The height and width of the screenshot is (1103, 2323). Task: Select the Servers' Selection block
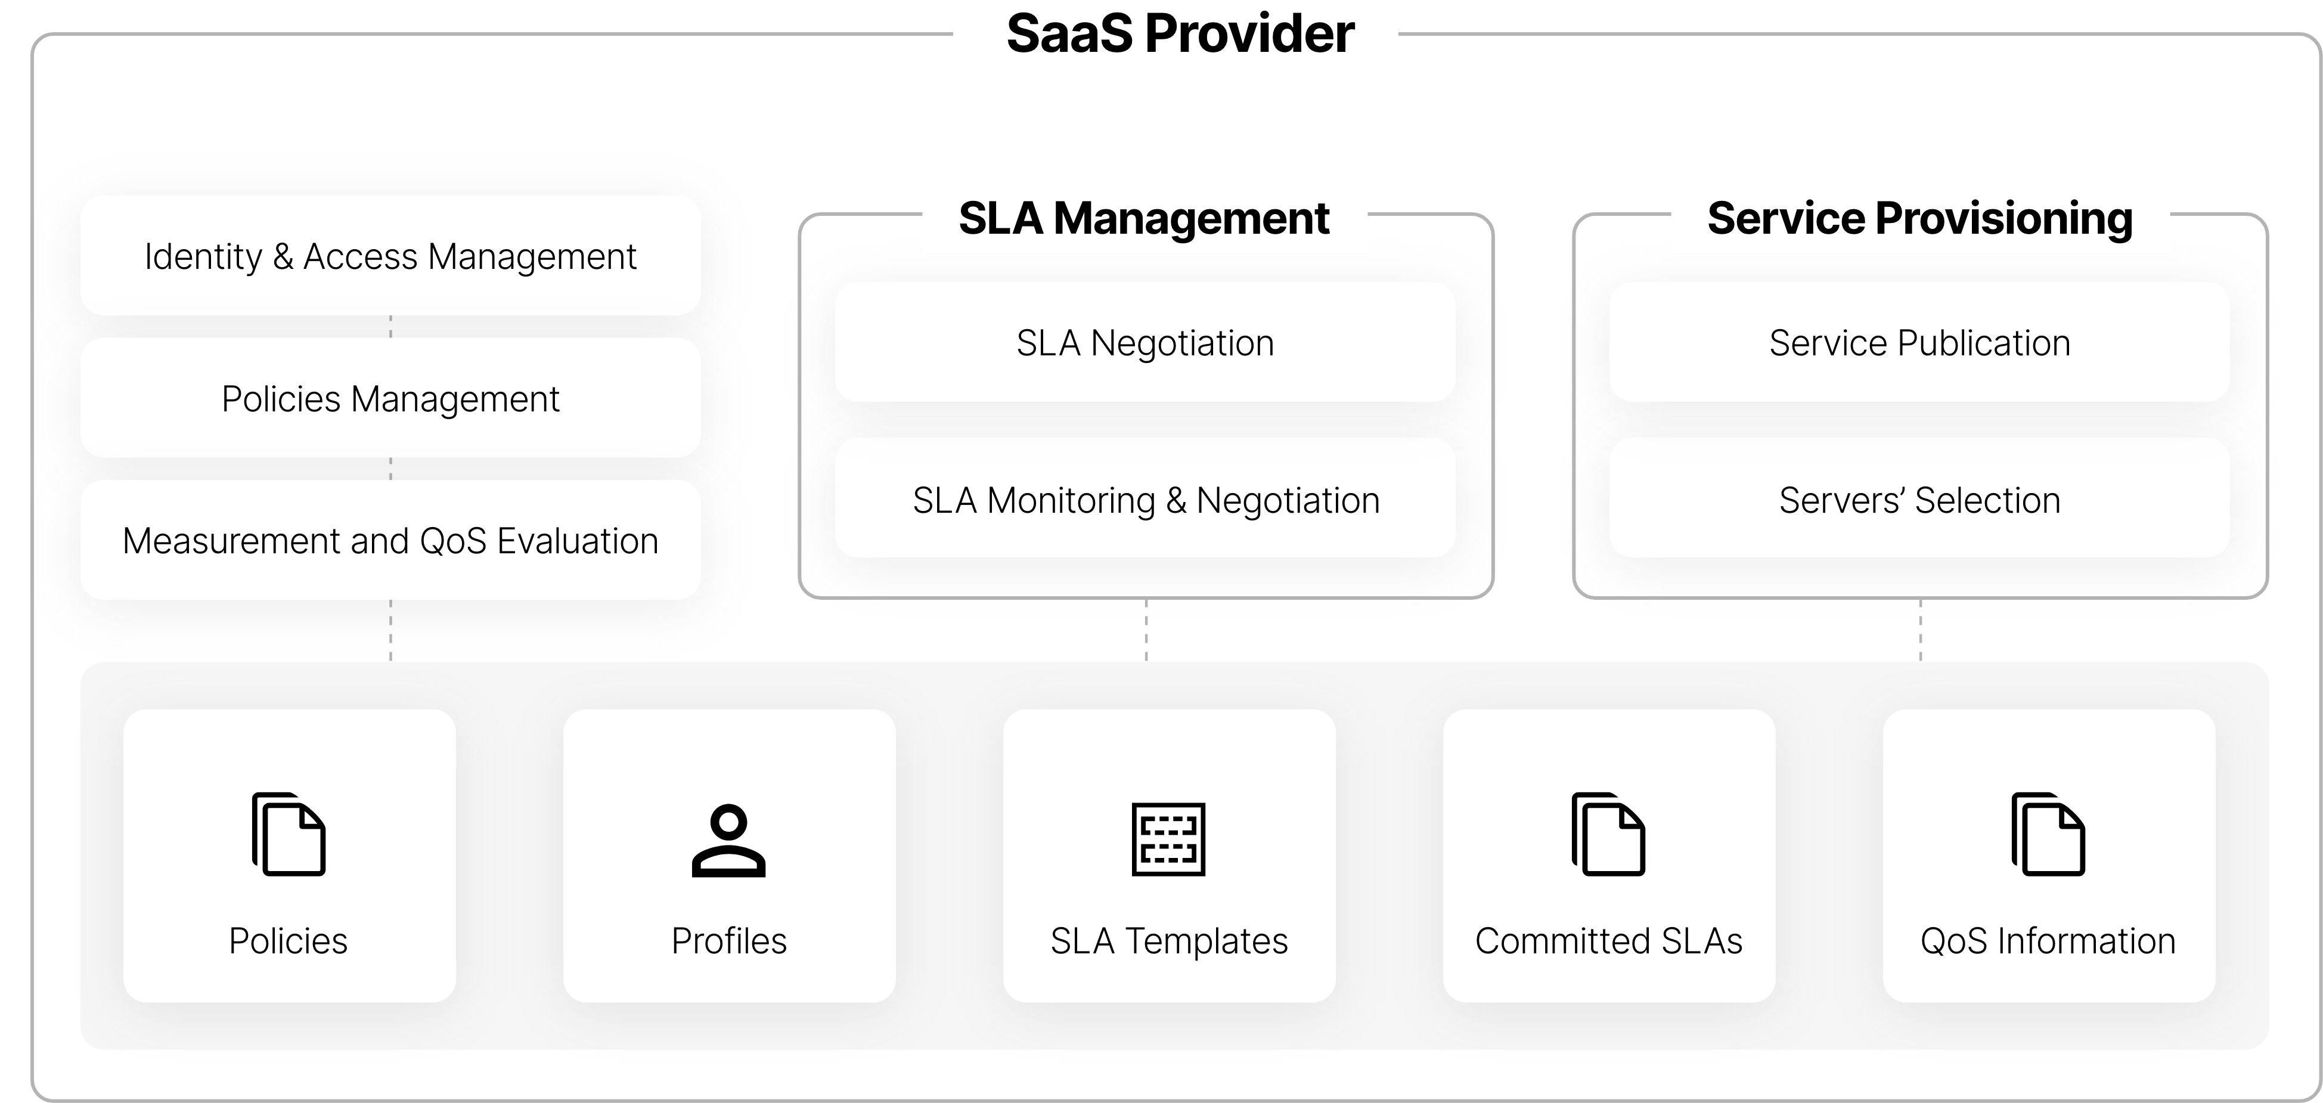pos(1920,499)
